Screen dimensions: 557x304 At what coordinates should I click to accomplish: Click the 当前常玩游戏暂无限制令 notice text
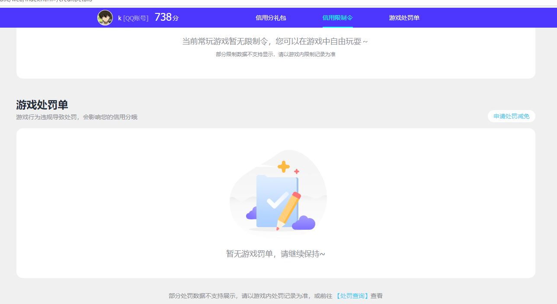tap(275, 41)
